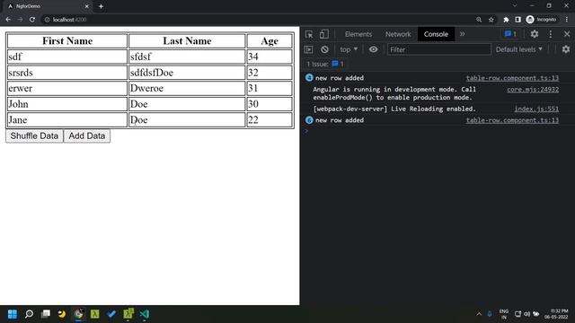Click the Dweroe last name cell
This screenshot has height=323, width=575.
187,88
